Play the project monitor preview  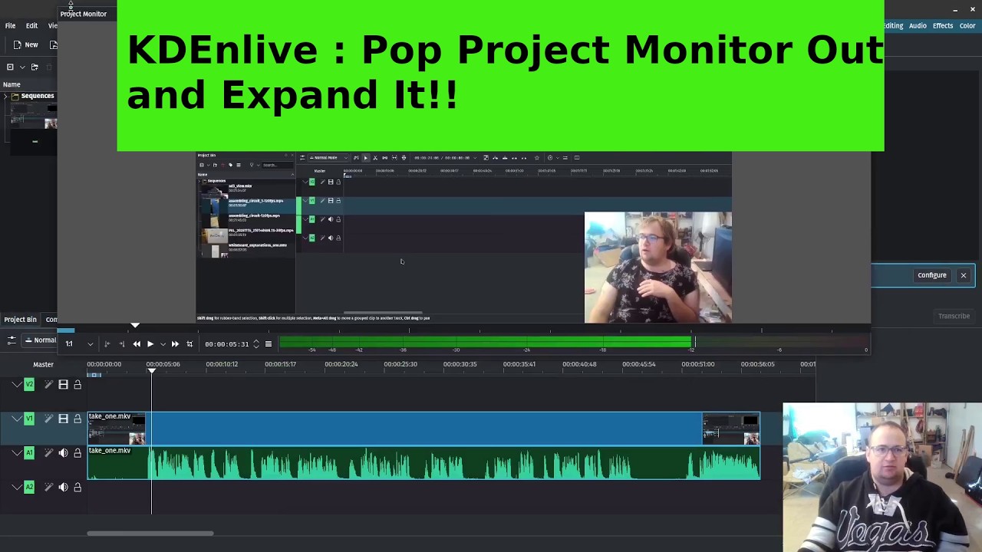tap(150, 344)
